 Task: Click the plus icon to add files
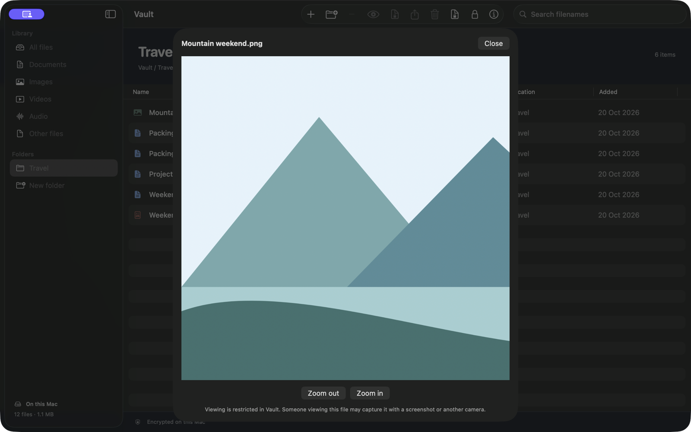[x=311, y=14]
